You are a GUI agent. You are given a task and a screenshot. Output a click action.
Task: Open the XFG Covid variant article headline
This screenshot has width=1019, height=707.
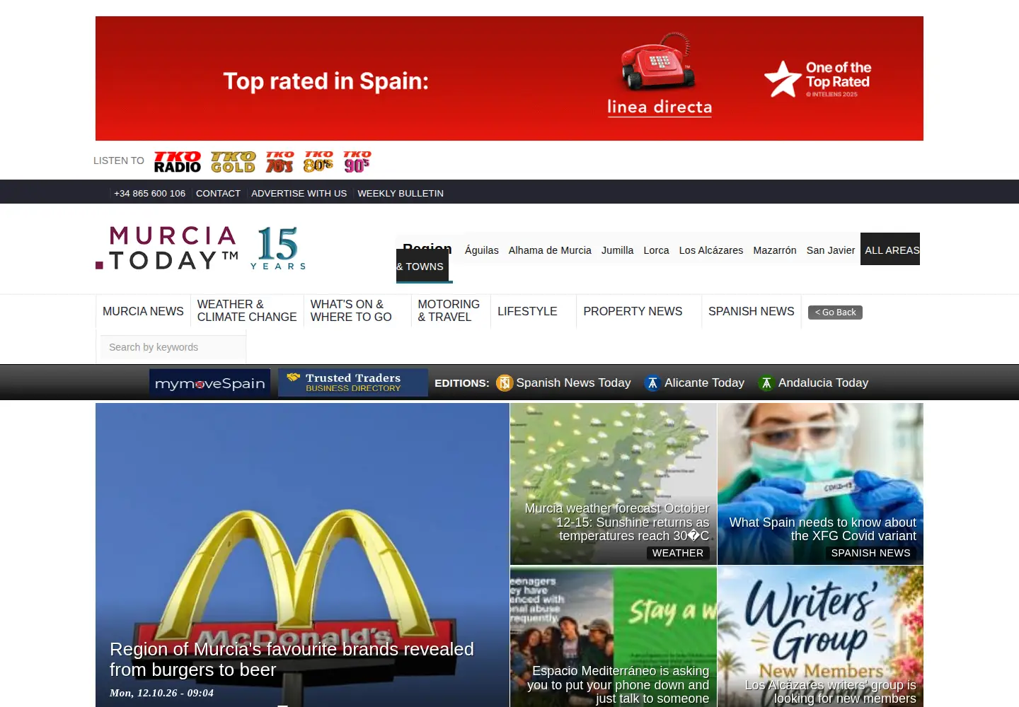[x=822, y=529]
